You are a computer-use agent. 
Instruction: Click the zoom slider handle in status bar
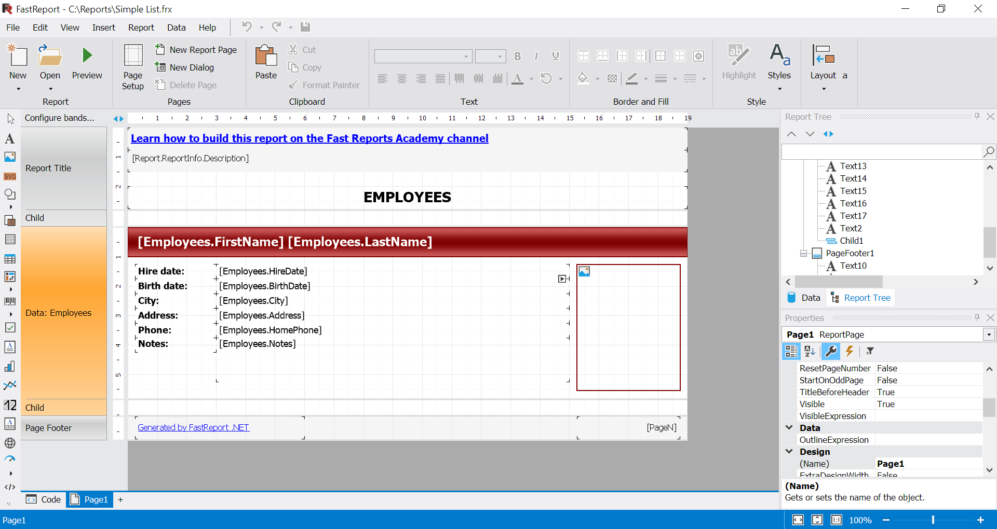point(933,520)
